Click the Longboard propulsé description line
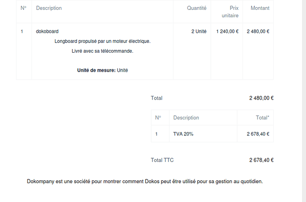Viewport: 306px width, 202px height. [102, 41]
